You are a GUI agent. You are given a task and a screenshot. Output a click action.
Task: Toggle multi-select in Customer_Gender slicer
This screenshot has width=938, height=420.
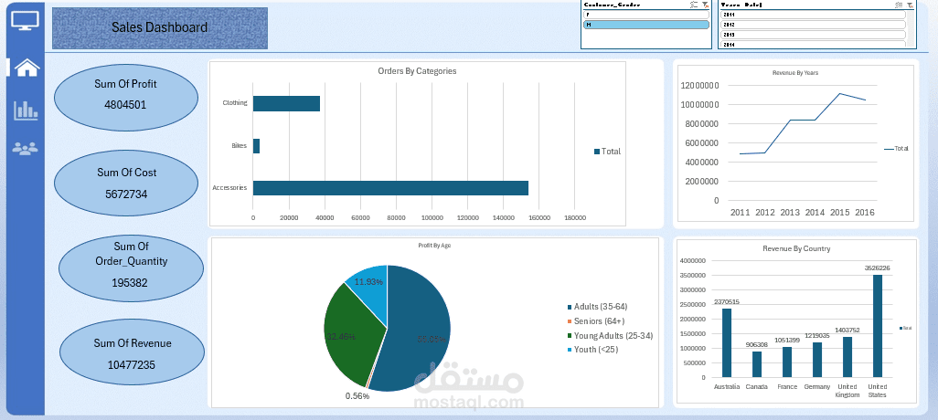coord(694,5)
